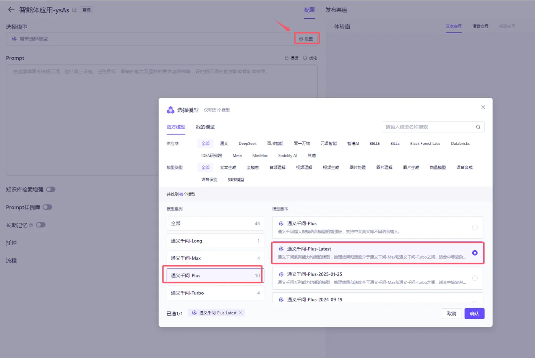This screenshot has width=535, height=358.
Task: Filter supplier by BiLLa
Action: (x=395, y=144)
